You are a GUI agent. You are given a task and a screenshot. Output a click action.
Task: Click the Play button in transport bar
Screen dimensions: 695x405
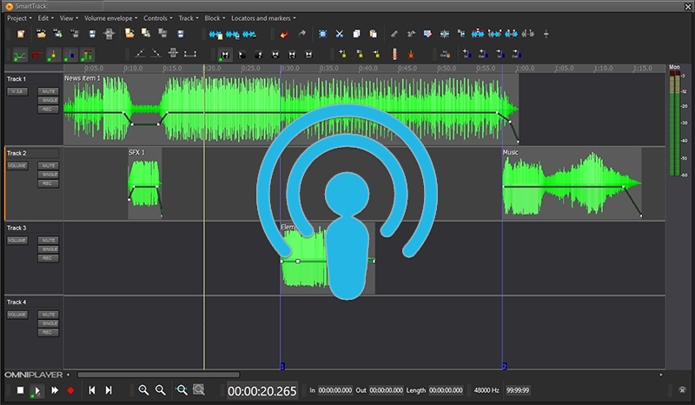coord(36,391)
